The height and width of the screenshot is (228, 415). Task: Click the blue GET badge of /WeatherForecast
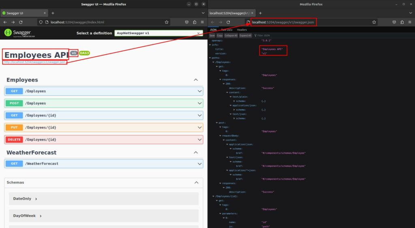click(14, 163)
